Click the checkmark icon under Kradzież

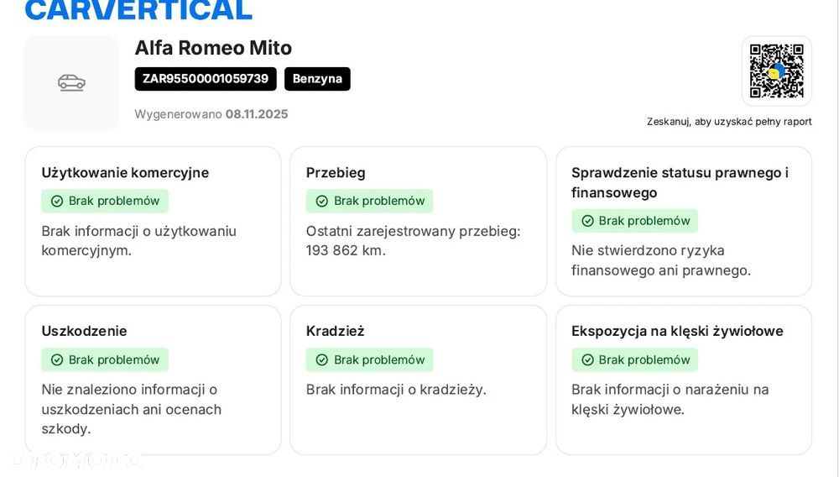pyautogui.click(x=322, y=360)
